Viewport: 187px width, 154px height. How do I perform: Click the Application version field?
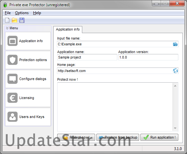coord(148,57)
